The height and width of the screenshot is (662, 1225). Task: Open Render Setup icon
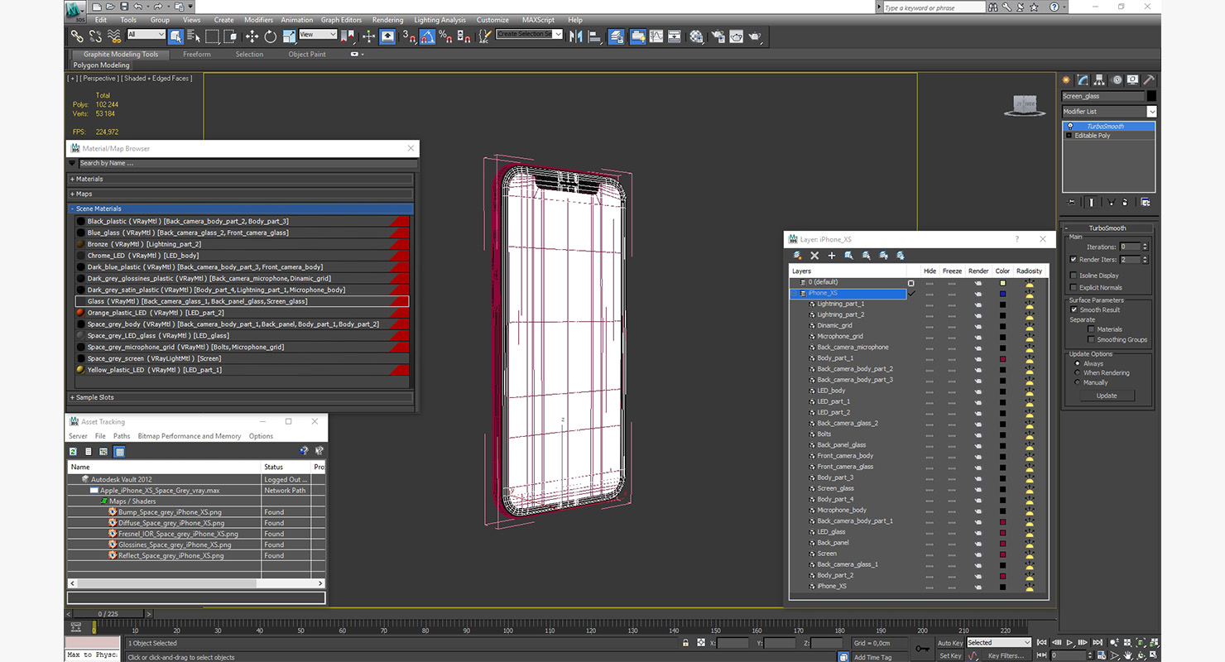click(x=717, y=36)
